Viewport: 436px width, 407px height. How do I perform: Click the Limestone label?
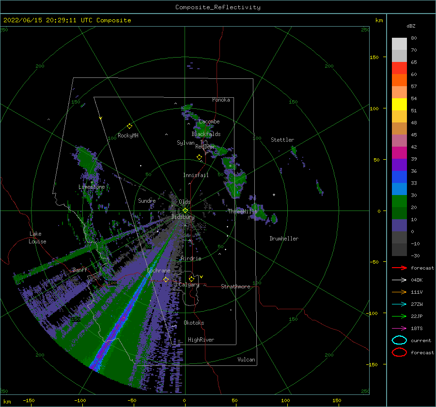pos(92,187)
